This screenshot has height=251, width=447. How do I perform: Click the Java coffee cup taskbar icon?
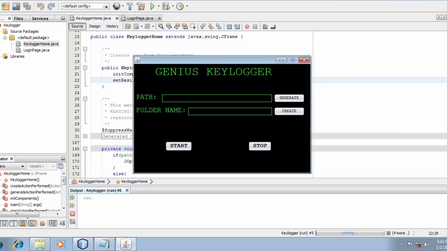point(126,244)
